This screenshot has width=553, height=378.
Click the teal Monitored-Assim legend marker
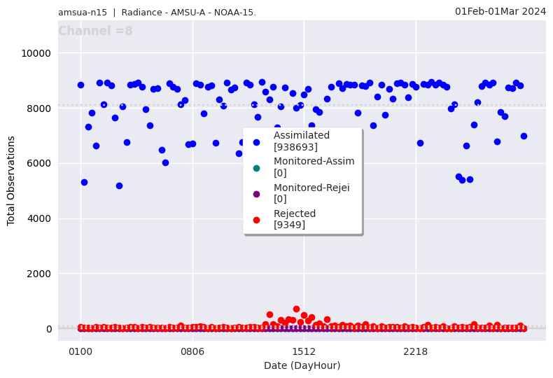256,168
